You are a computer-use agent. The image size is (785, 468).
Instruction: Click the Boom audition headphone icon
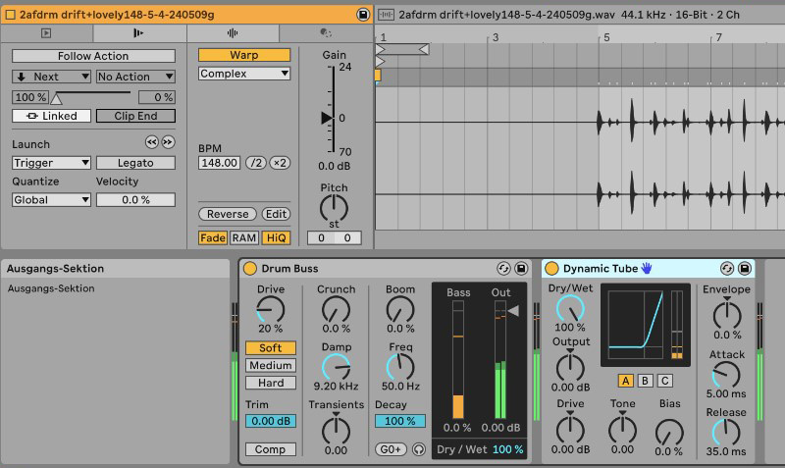coord(420,449)
